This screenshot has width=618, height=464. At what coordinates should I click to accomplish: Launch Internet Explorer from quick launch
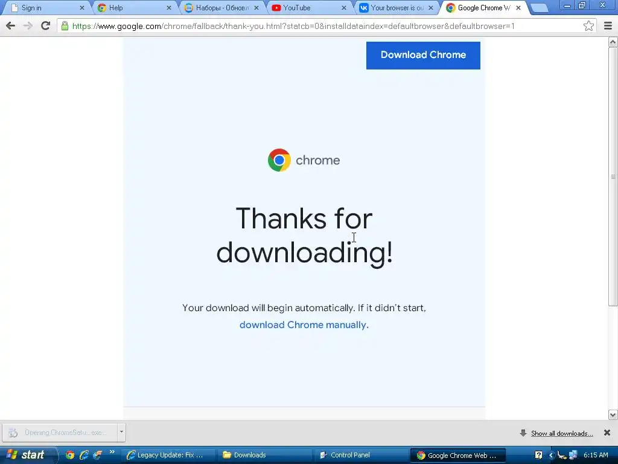coord(83,455)
